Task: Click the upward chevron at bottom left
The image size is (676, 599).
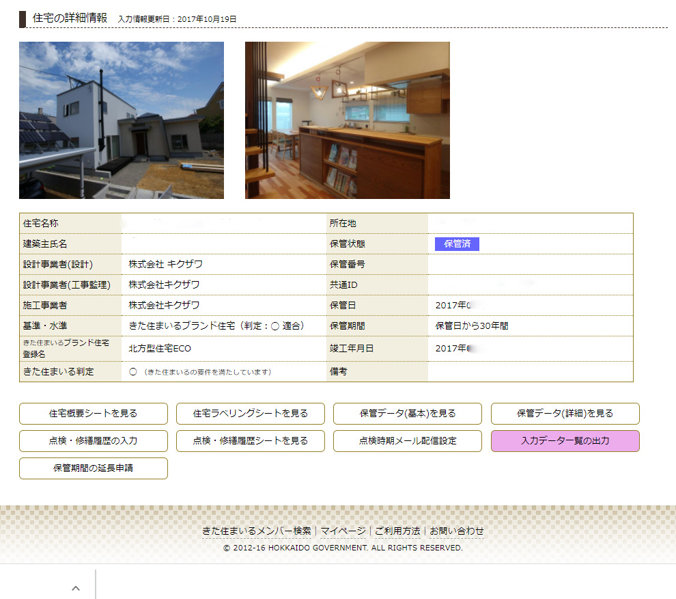Action: (75, 588)
